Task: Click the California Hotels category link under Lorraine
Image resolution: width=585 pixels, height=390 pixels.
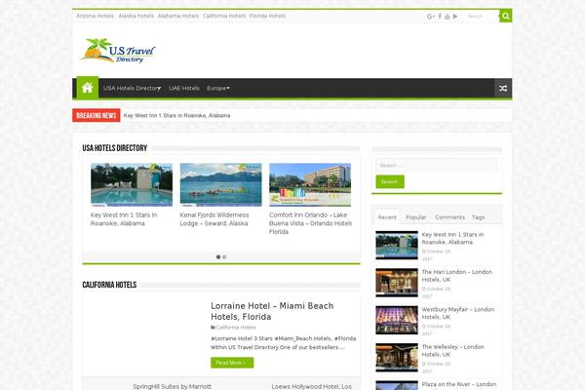Action: (x=236, y=328)
